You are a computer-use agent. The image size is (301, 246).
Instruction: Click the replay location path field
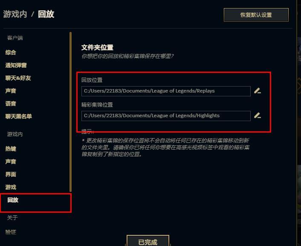pyautogui.click(x=166, y=91)
